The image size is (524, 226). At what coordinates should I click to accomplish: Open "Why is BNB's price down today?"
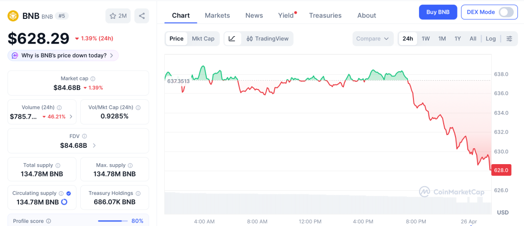[x=63, y=55]
